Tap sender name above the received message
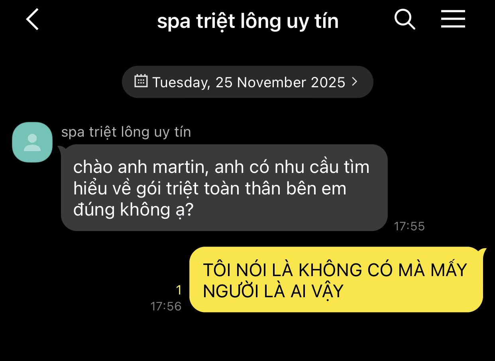Screen dimensions: 495x361 (x=126, y=132)
